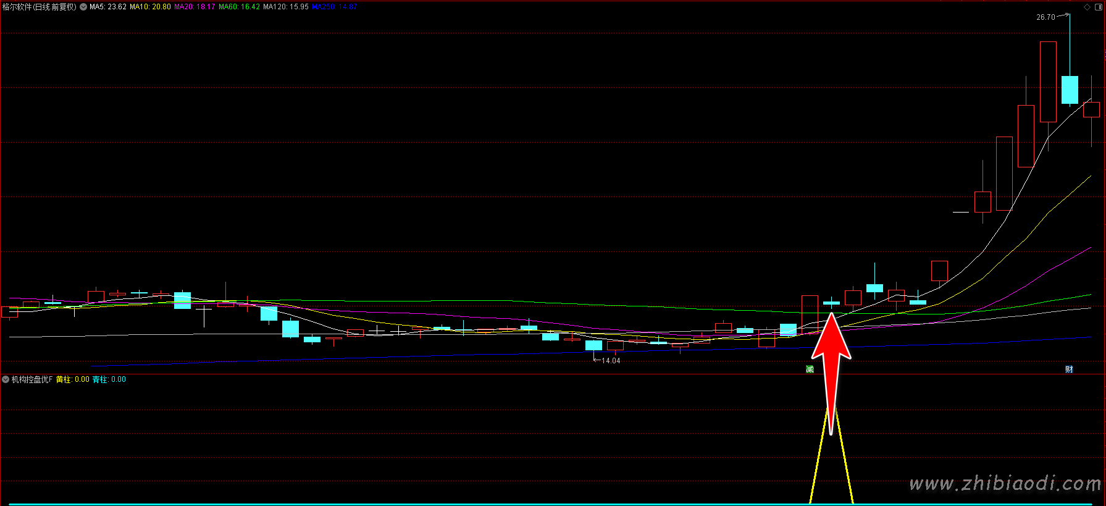Click the www.zhibiaodi.com watermark link
The width and height of the screenshot is (1106, 506).
(1005, 484)
